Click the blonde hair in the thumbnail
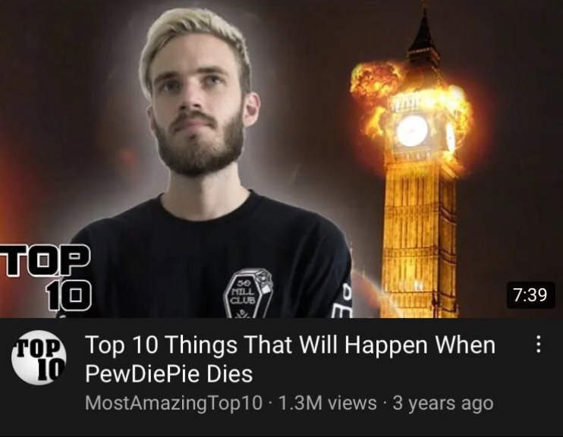 (x=194, y=38)
